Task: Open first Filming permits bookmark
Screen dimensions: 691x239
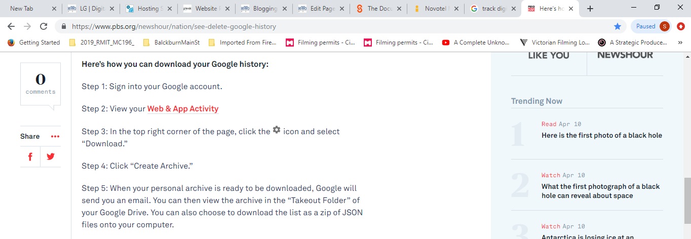Action: (321, 43)
